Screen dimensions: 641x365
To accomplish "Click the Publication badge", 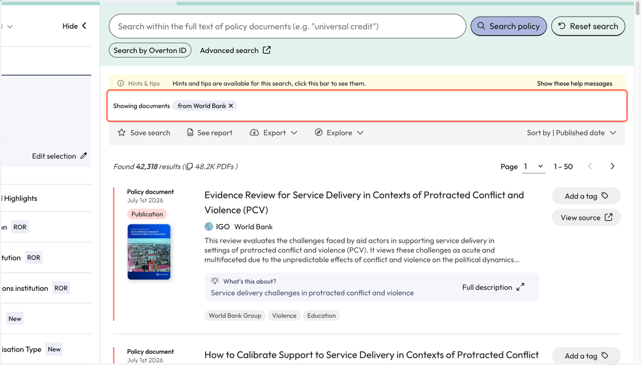I will [x=147, y=214].
